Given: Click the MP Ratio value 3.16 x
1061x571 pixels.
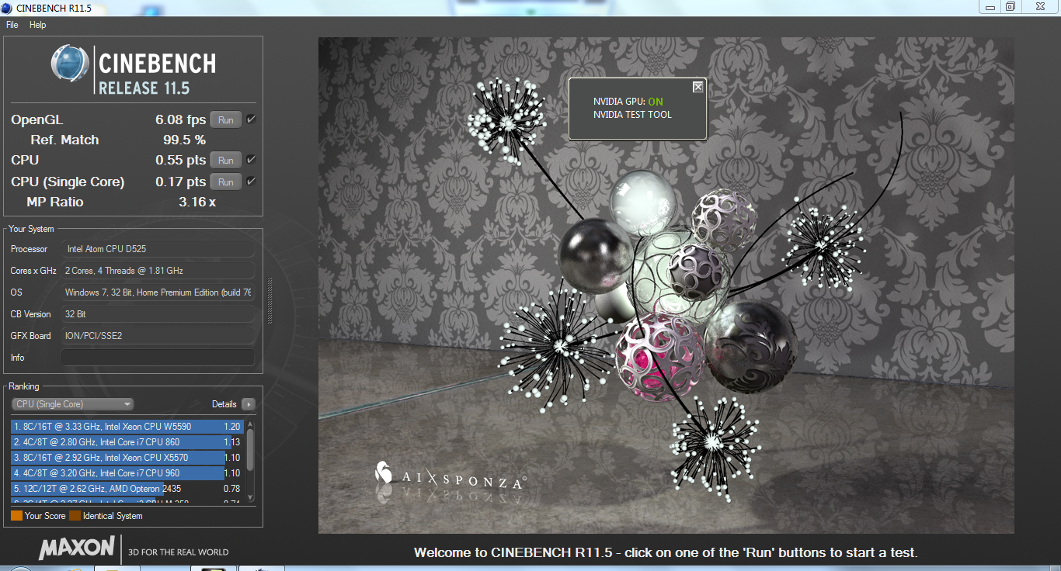Looking at the screenshot, I should [197, 202].
